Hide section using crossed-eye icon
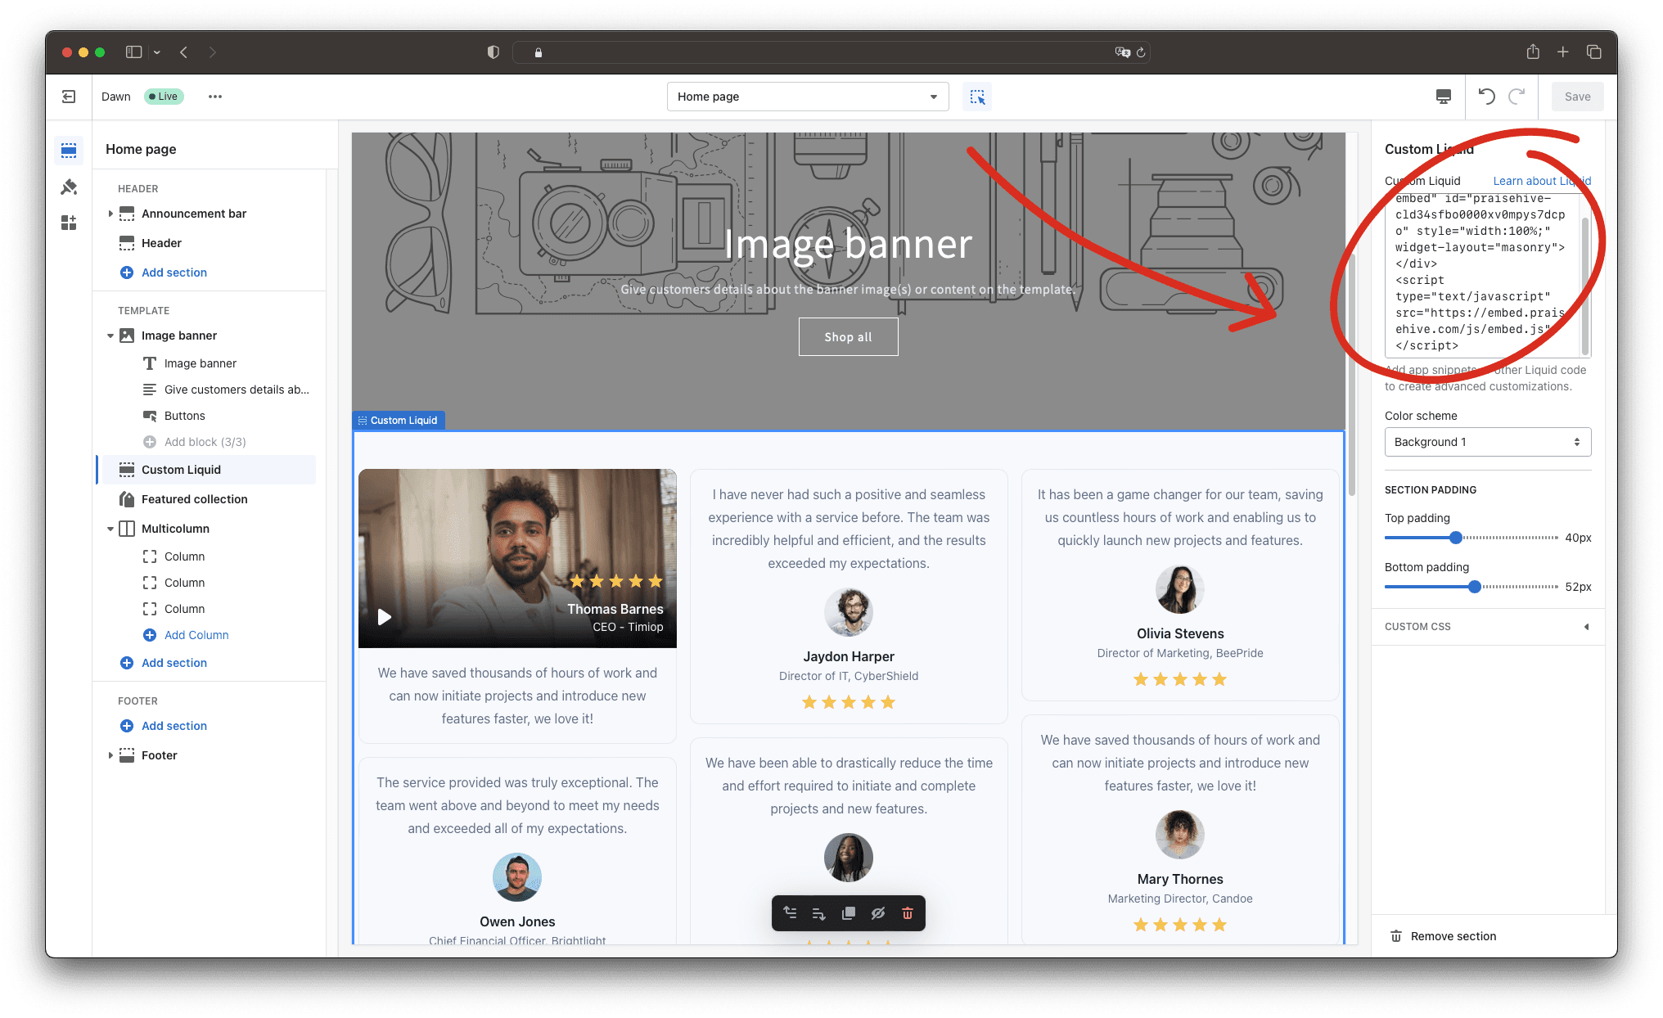Viewport: 1663px width, 1018px height. [x=878, y=913]
